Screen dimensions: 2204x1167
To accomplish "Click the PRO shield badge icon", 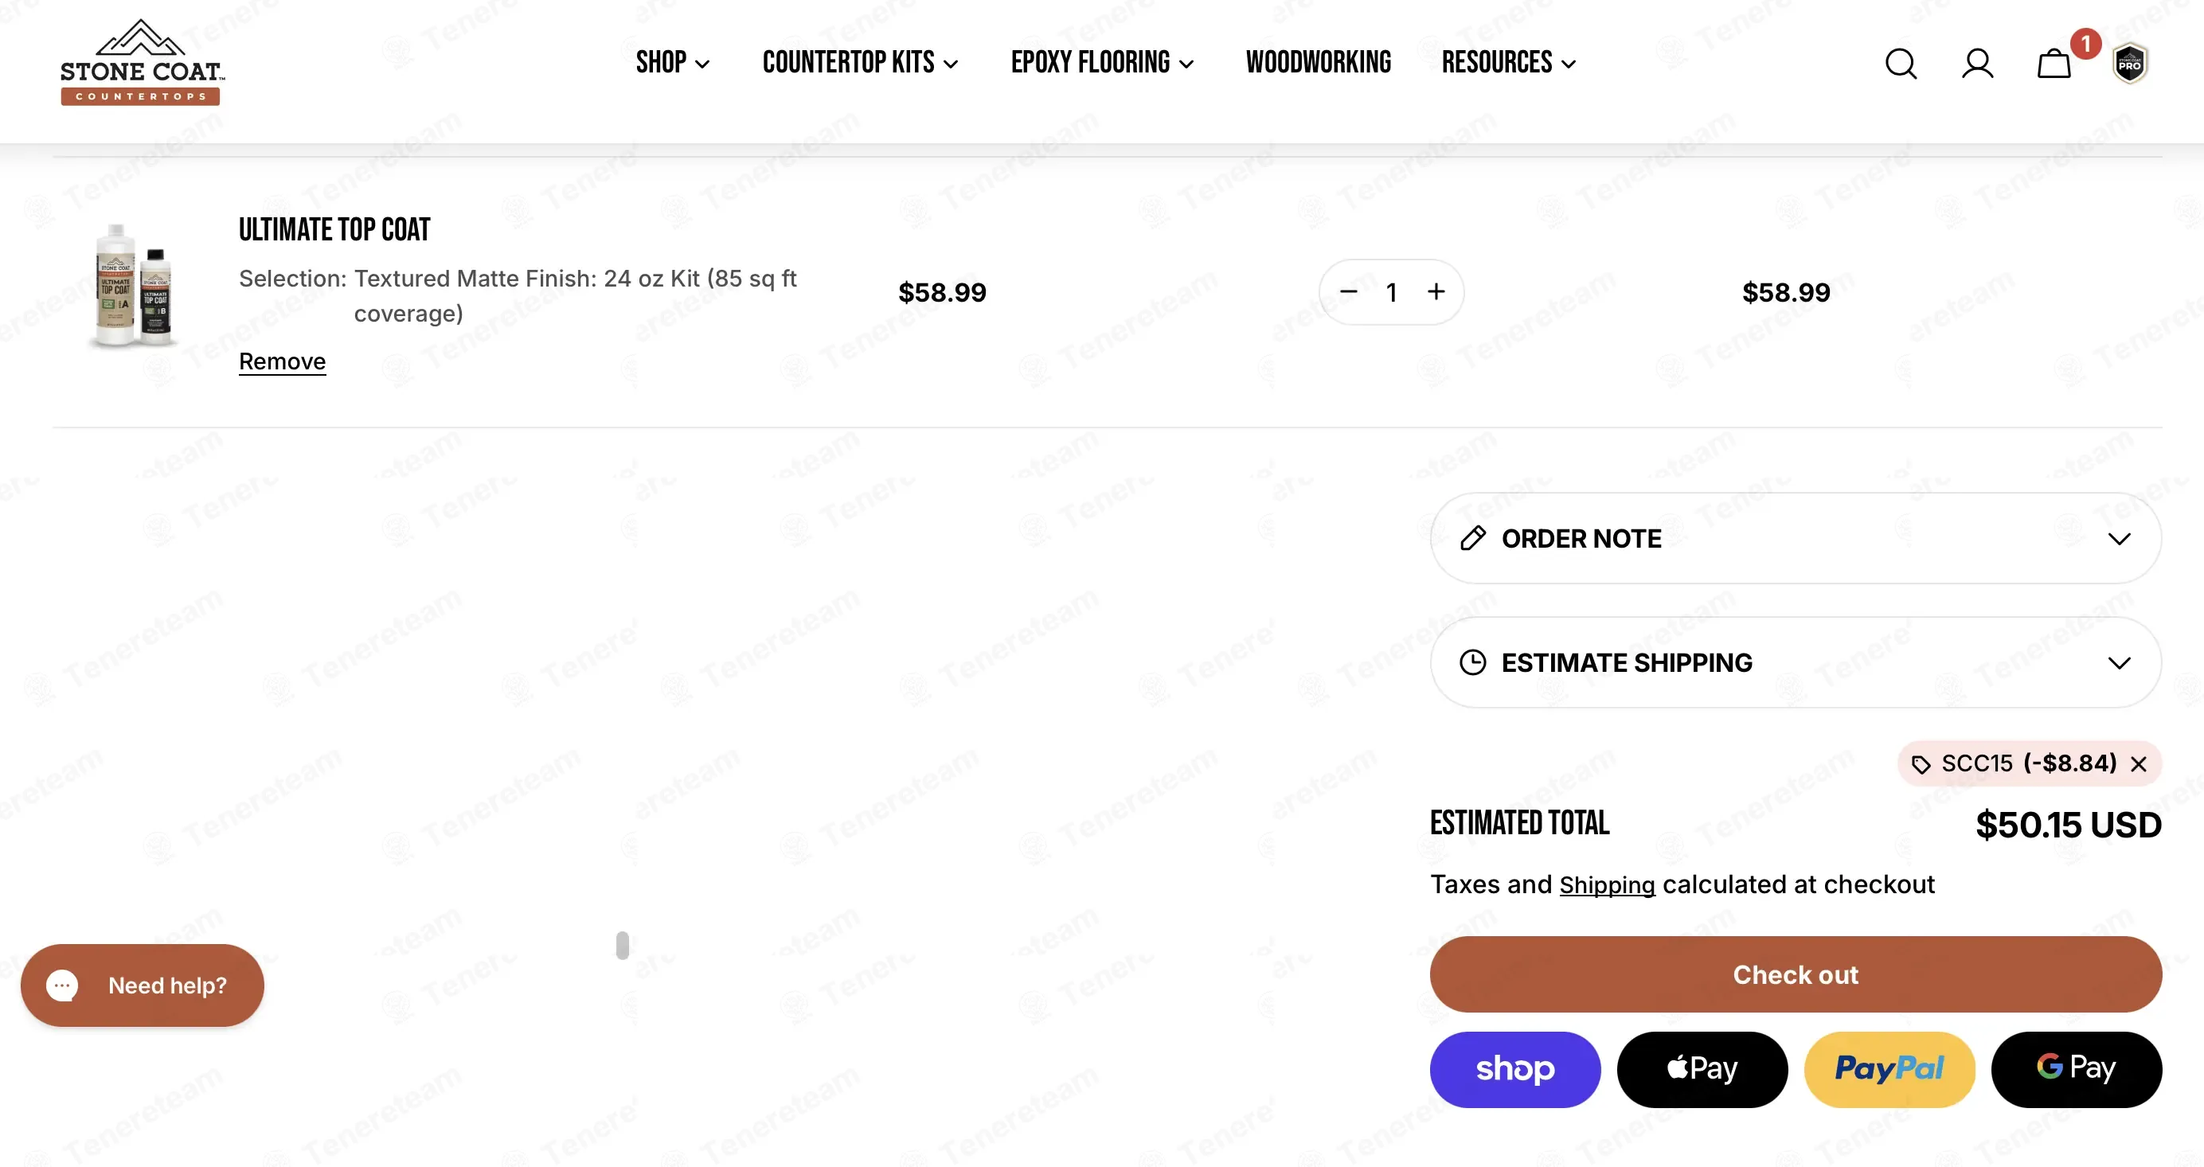I will [x=2128, y=64].
